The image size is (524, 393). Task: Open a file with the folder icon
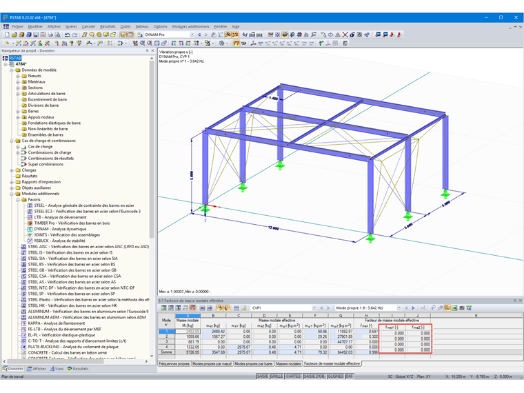pos(14,34)
